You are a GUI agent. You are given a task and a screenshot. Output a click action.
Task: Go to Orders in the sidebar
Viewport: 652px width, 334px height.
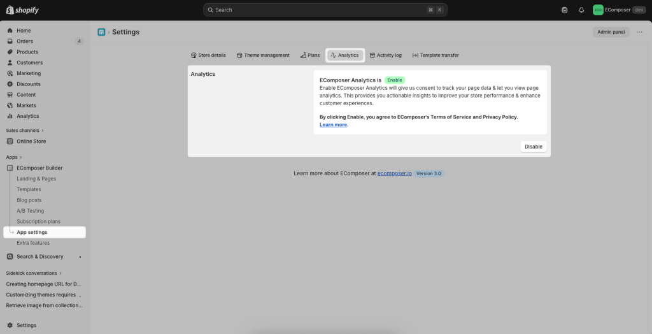pyautogui.click(x=25, y=41)
